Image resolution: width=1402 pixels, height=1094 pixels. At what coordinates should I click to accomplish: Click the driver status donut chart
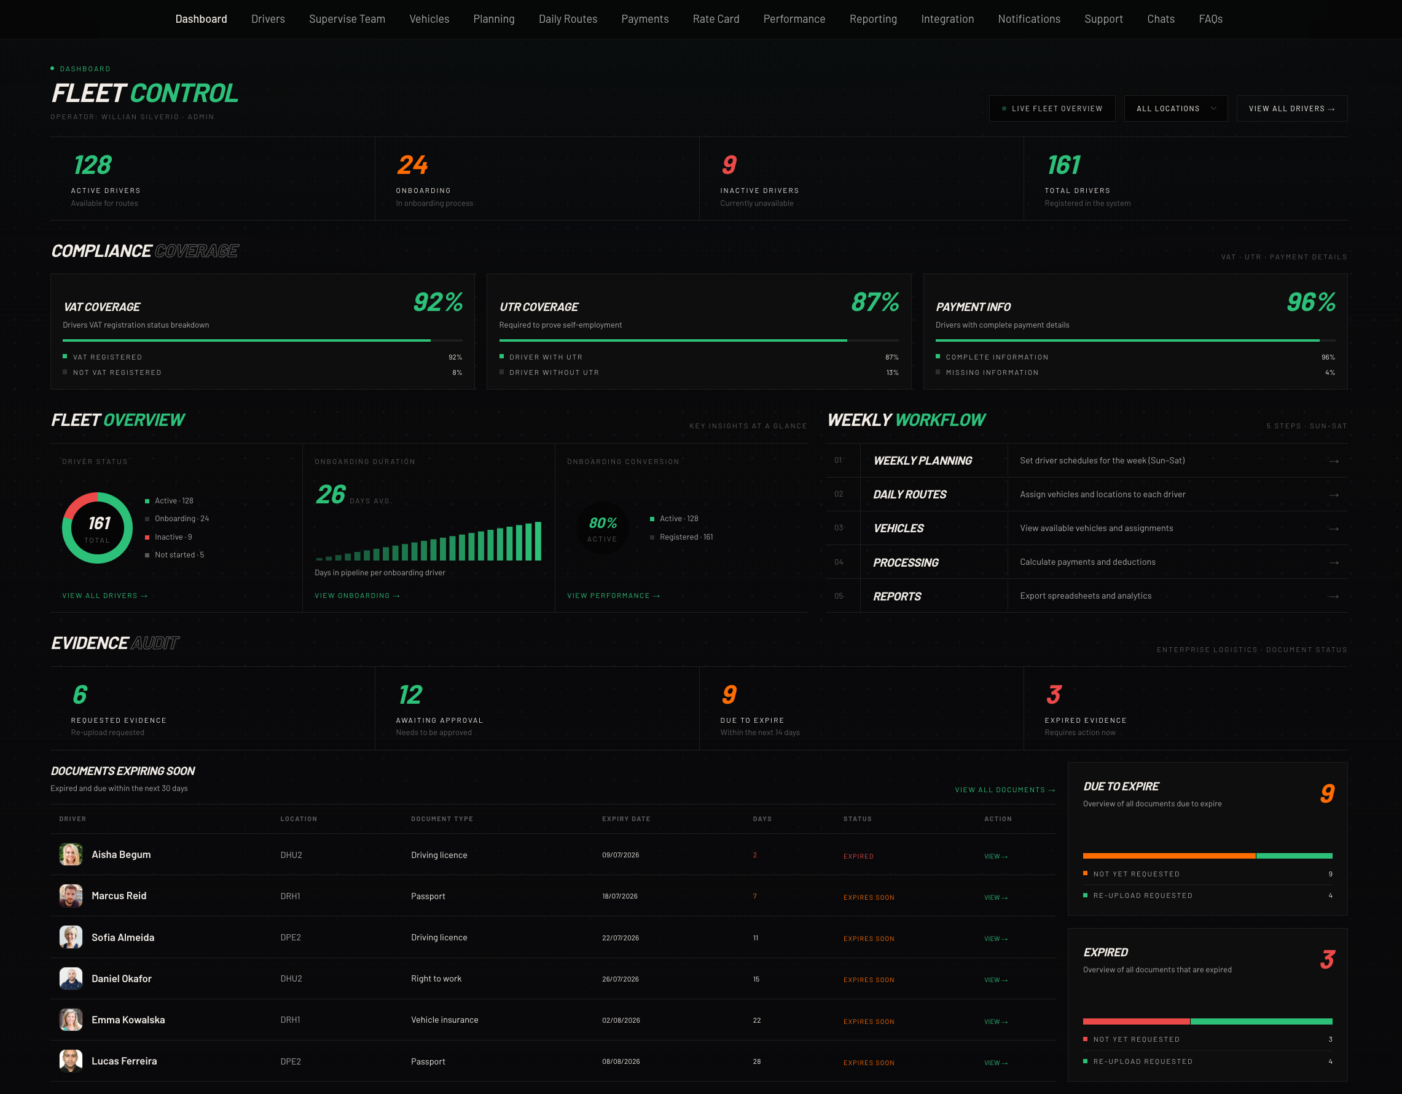click(x=98, y=528)
